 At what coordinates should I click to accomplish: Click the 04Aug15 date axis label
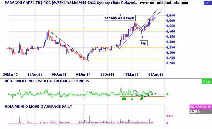pos(156,74)
